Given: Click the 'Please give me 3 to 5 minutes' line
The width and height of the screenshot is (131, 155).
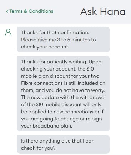Looking at the screenshot, I should (59, 40).
